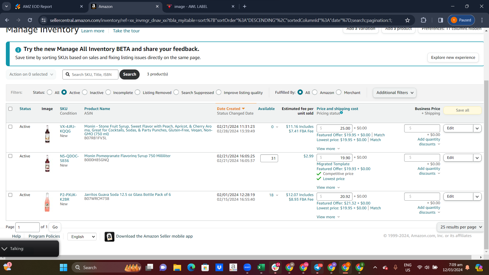Open Edit dropdown arrow for Jarritos Guava Soda
The height and width of the screenshot is (275, 489).
coord(477,197)
